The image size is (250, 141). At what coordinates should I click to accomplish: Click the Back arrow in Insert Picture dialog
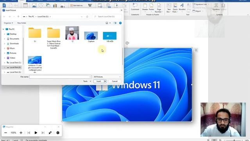(4, 16)
